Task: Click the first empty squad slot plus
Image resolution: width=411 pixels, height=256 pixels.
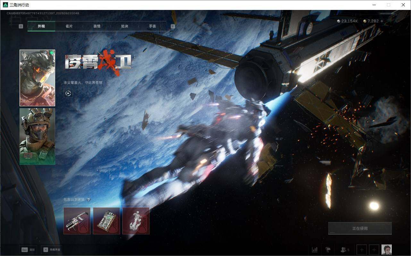Action: tap(362, 250)
